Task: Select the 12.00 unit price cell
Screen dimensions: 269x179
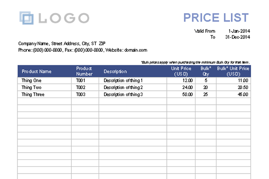Action: (187, 80)
